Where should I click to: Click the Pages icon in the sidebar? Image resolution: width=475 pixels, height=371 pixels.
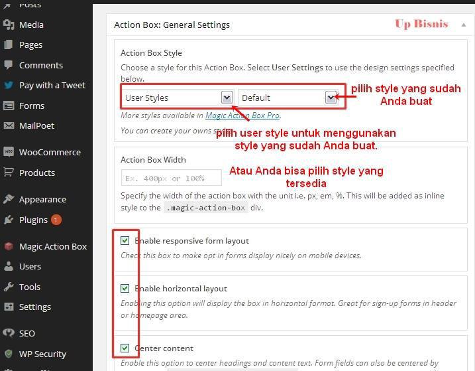(9, 44)
